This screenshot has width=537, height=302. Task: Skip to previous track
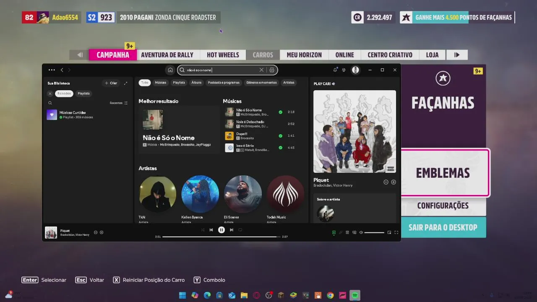tap(211, 230)
